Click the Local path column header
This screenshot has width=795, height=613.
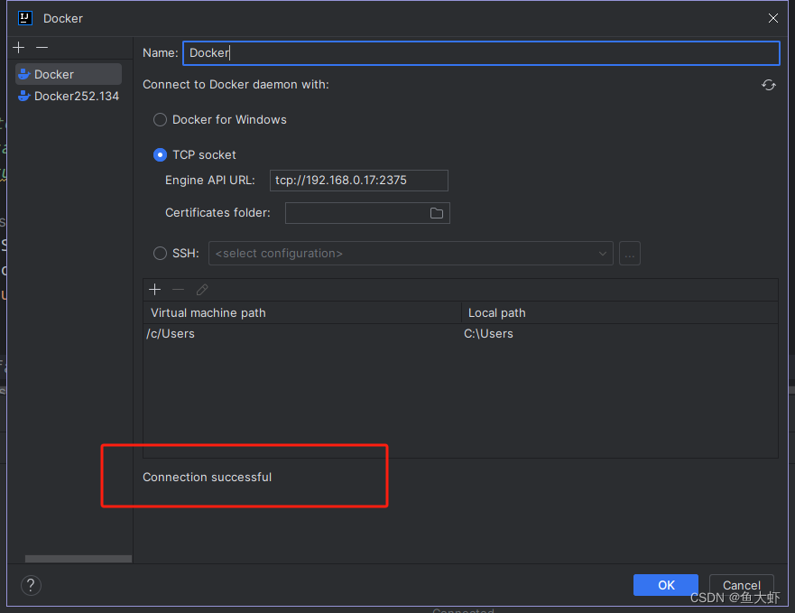tap(620, 312)
